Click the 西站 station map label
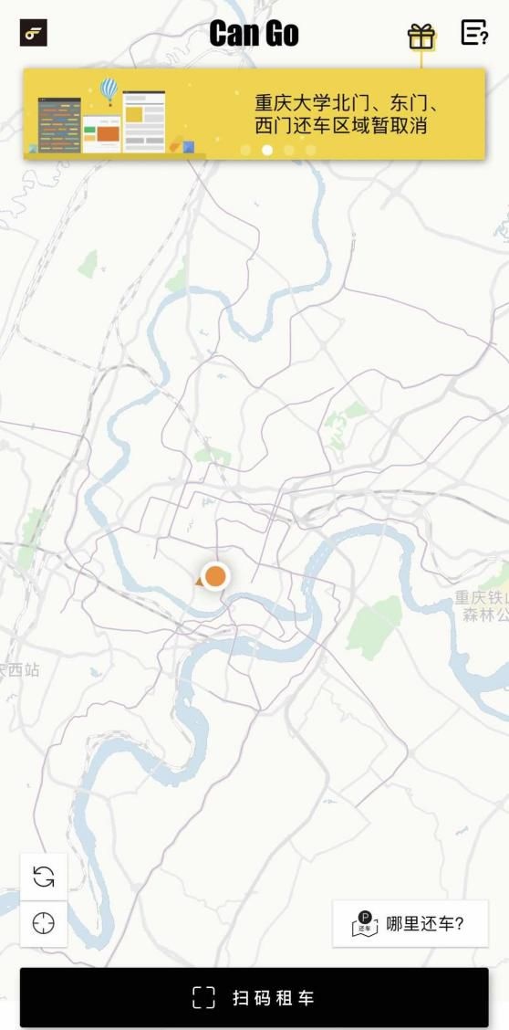The width and height of the screenshot is (509, 1030). [20, 670]
